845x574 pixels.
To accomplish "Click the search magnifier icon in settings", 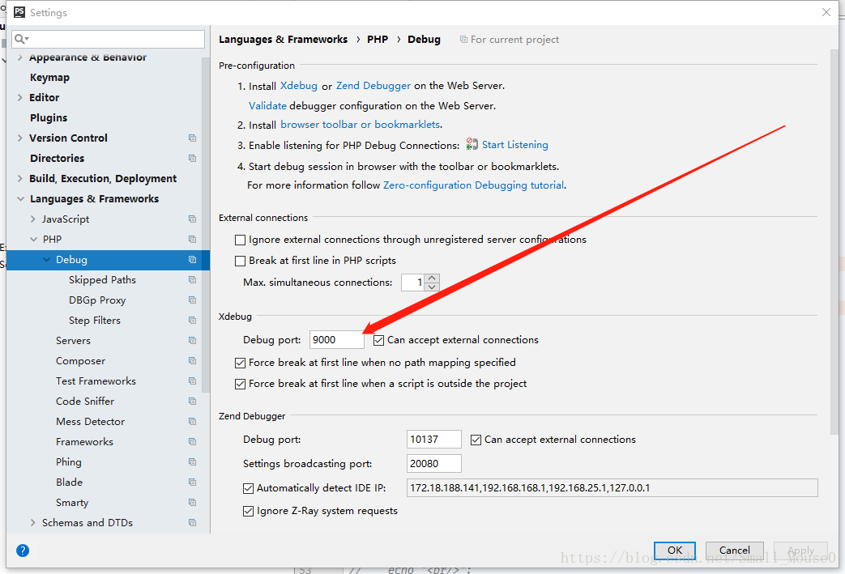I will click(x=21, y=39).
